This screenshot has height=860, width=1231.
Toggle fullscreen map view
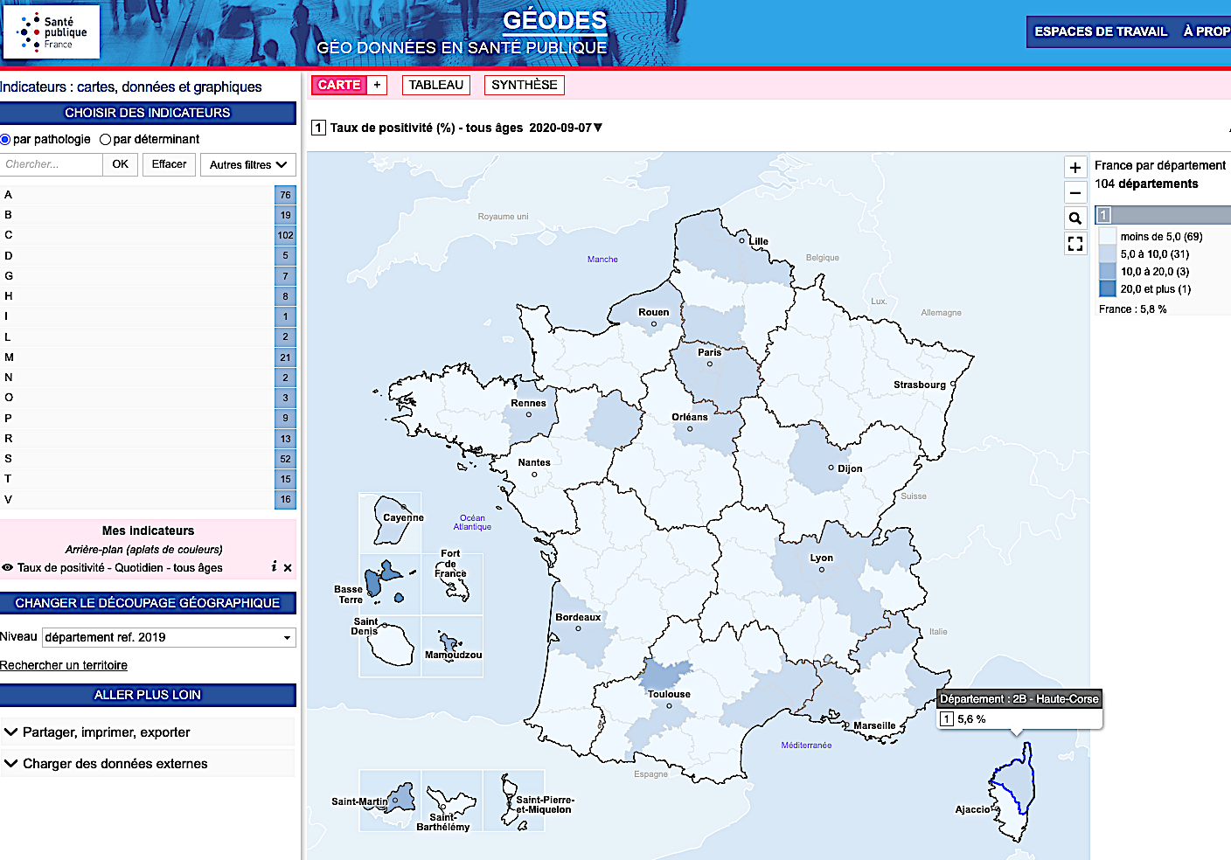pyautogui.click(x=1075, y=244)
